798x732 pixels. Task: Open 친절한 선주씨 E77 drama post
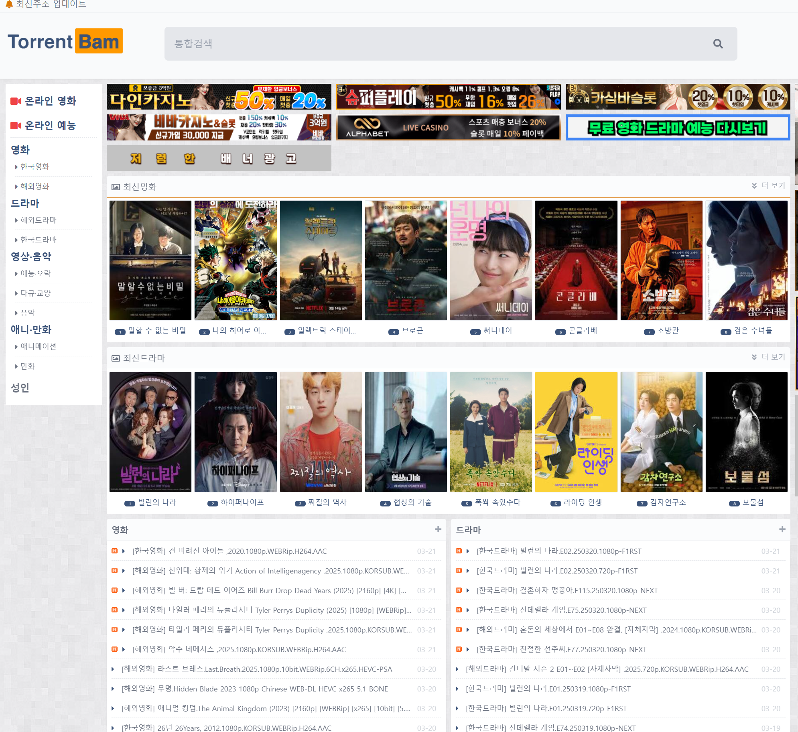[x=561, y=649]
